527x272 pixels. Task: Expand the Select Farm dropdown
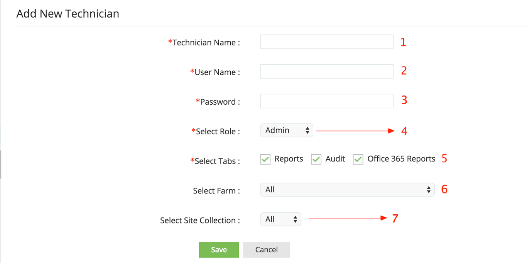[347, 190]
